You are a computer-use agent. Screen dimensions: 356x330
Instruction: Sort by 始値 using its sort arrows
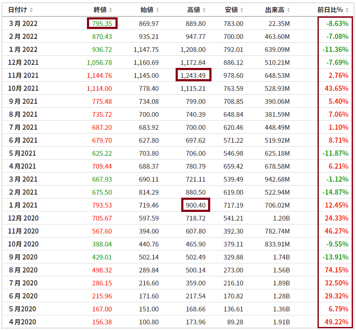point(157,10)
